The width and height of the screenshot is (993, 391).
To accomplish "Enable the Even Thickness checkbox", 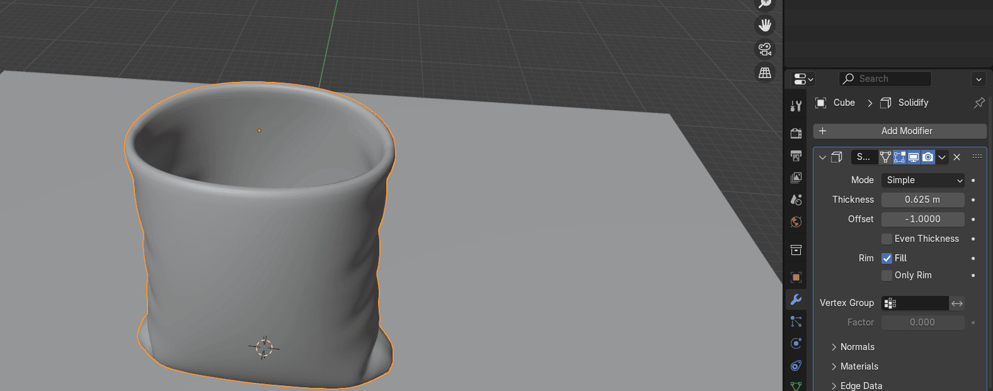I will (x=887, y=239).
